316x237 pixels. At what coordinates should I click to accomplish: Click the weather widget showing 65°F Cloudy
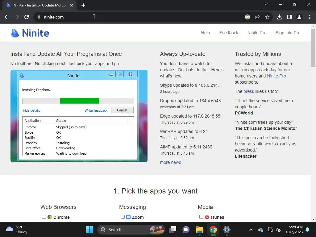tap(17, 230)
